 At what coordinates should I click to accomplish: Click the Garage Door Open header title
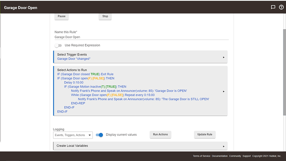21,7
